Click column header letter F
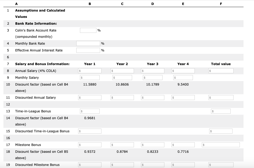 pos(221,4)
